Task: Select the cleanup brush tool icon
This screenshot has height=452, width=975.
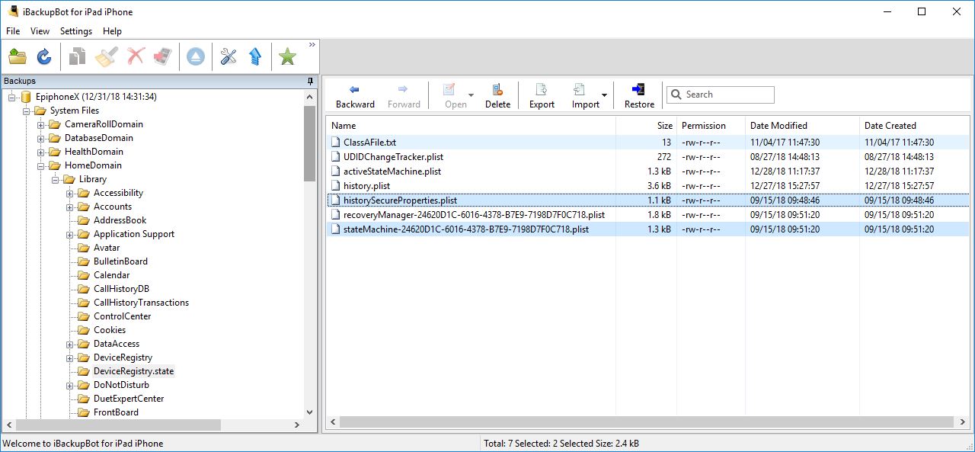Action: click(x=105, y=56)
